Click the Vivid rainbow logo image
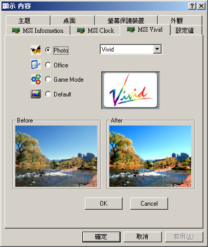Viewport: 208px width, 247px height. [x=130, y=90]
